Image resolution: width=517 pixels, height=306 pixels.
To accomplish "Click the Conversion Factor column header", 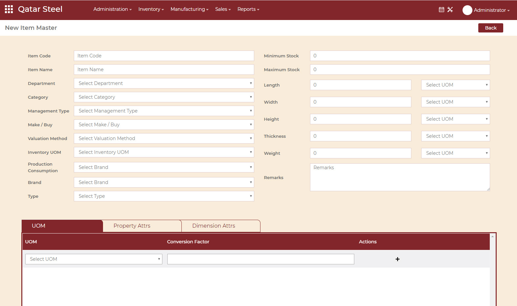I will click(x=188, y=242).
